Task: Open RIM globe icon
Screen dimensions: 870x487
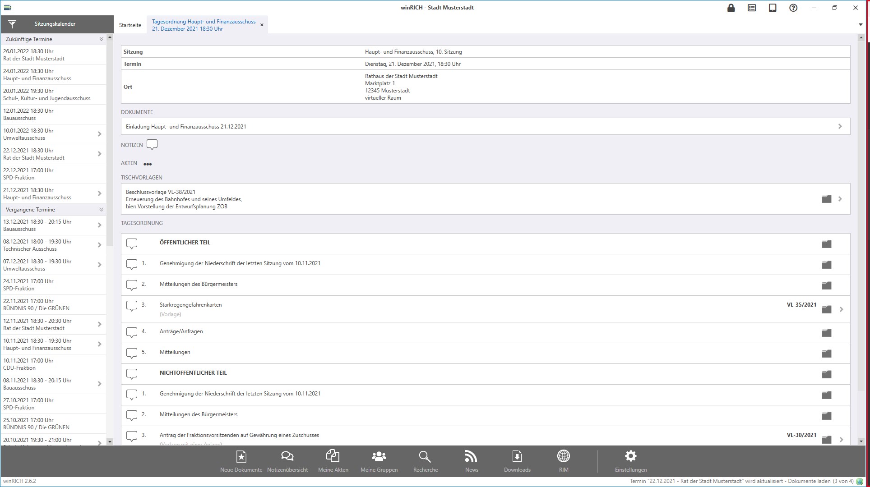Action: coord(564,461)
